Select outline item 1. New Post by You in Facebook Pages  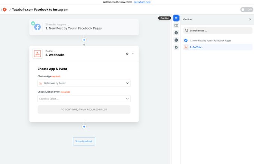(218, 40)
